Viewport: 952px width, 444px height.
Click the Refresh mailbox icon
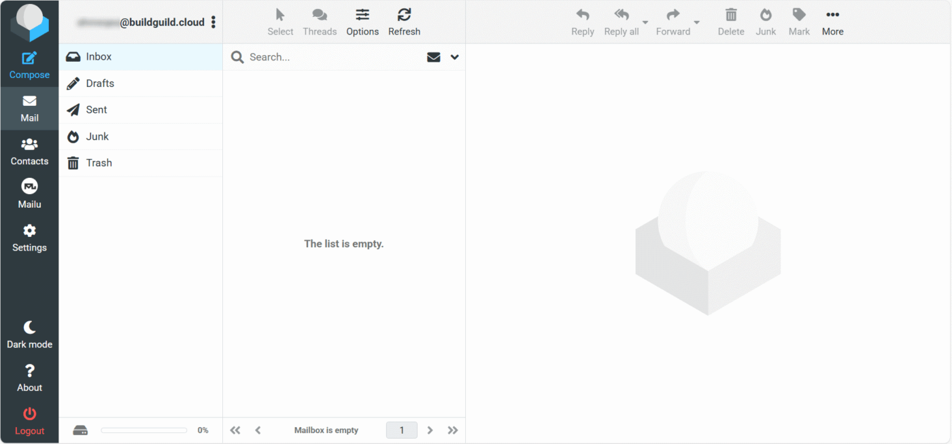click(404, 15)
